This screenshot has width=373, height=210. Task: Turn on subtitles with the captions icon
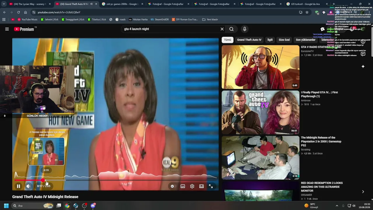(x=183, y=186)
